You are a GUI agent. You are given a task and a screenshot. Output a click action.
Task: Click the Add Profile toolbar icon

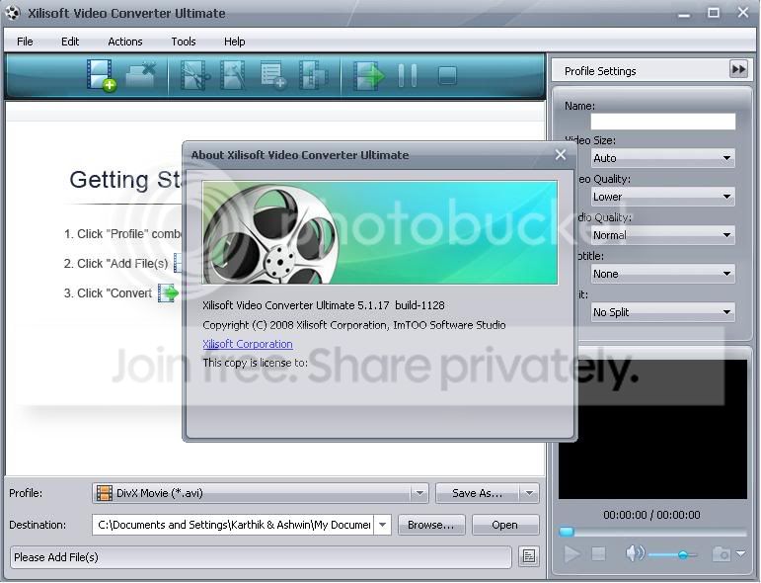(x=272, y=75)
